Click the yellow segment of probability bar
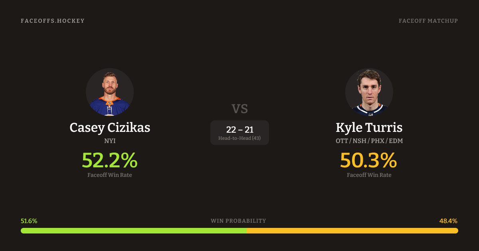 tap(352, 231)
